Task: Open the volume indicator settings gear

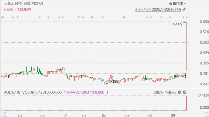Action: pyautogui.click(x=179, y=92)
